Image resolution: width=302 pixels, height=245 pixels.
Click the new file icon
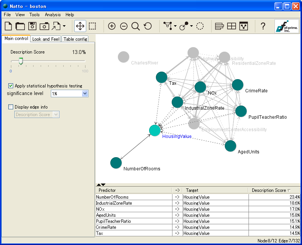8,26
